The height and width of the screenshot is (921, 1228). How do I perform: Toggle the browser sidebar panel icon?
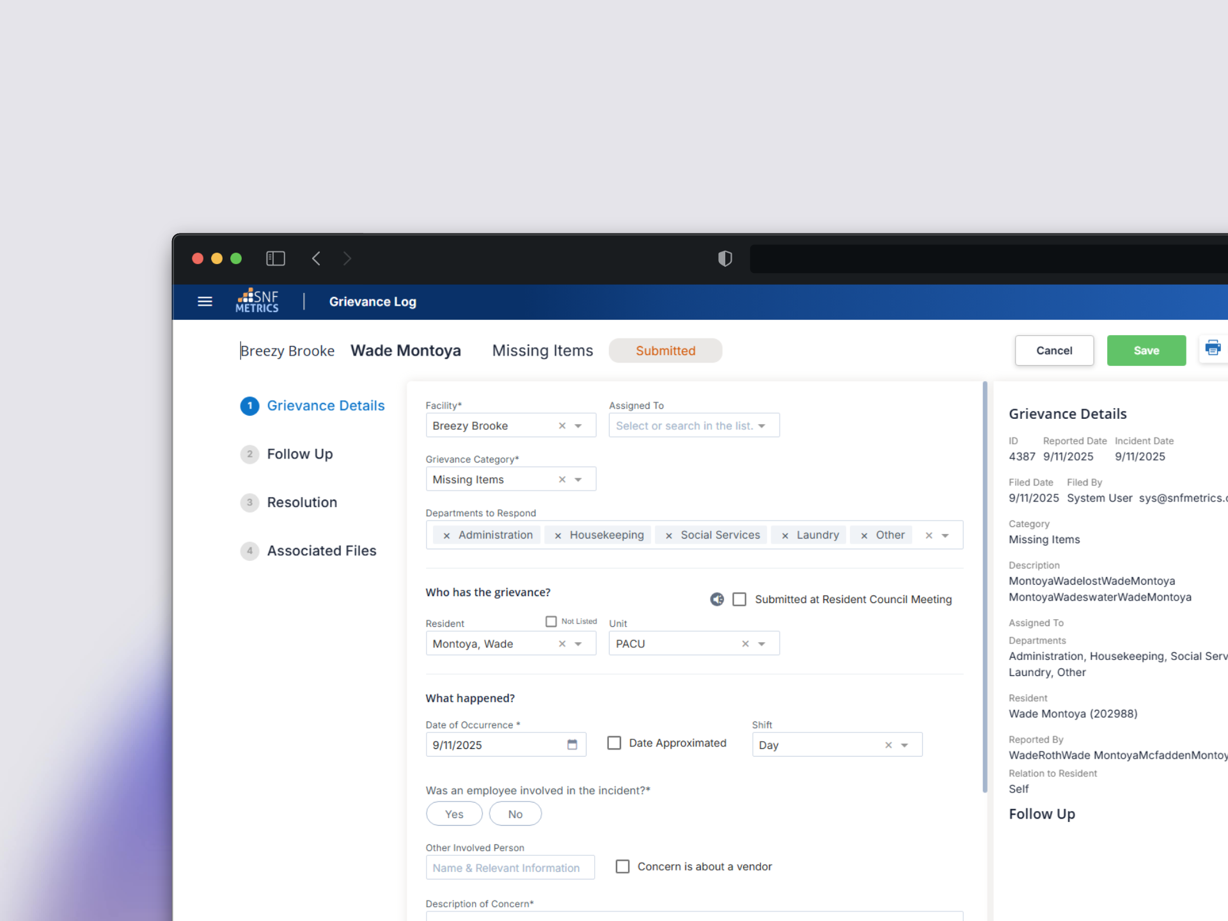point(275,258)
